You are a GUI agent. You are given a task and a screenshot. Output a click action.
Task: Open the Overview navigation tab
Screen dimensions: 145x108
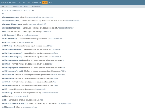tap(4, 2)
